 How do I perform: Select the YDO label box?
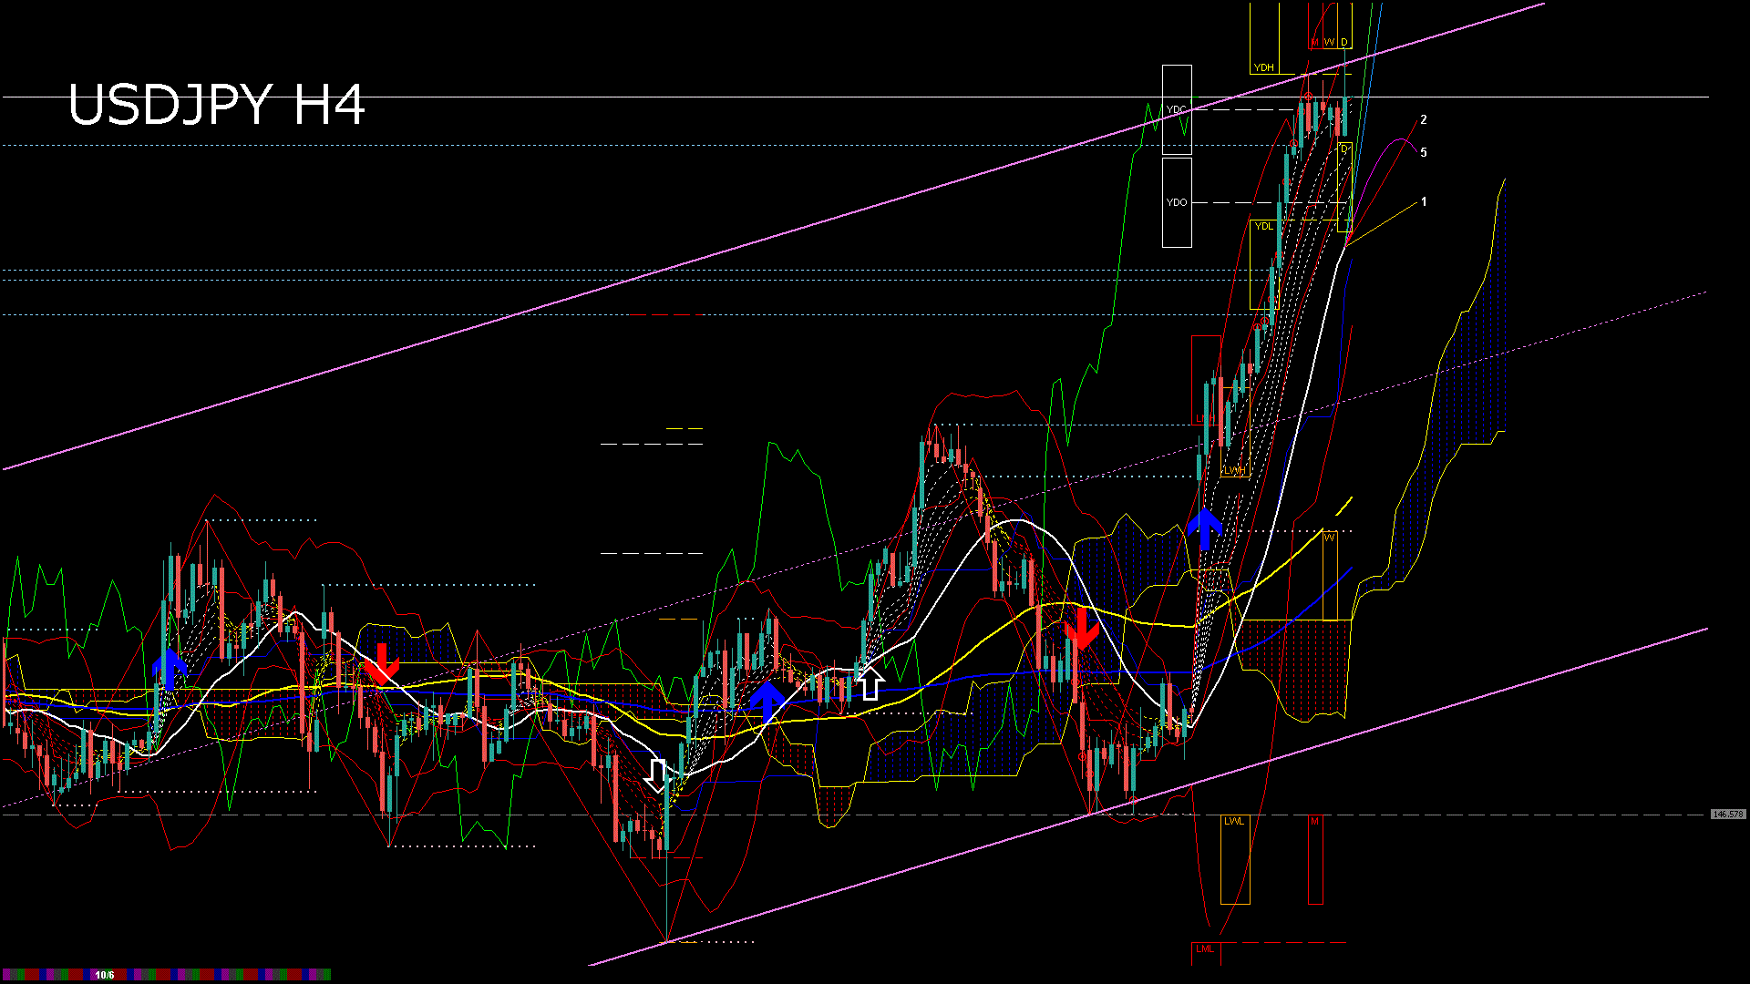(1177, 202)
